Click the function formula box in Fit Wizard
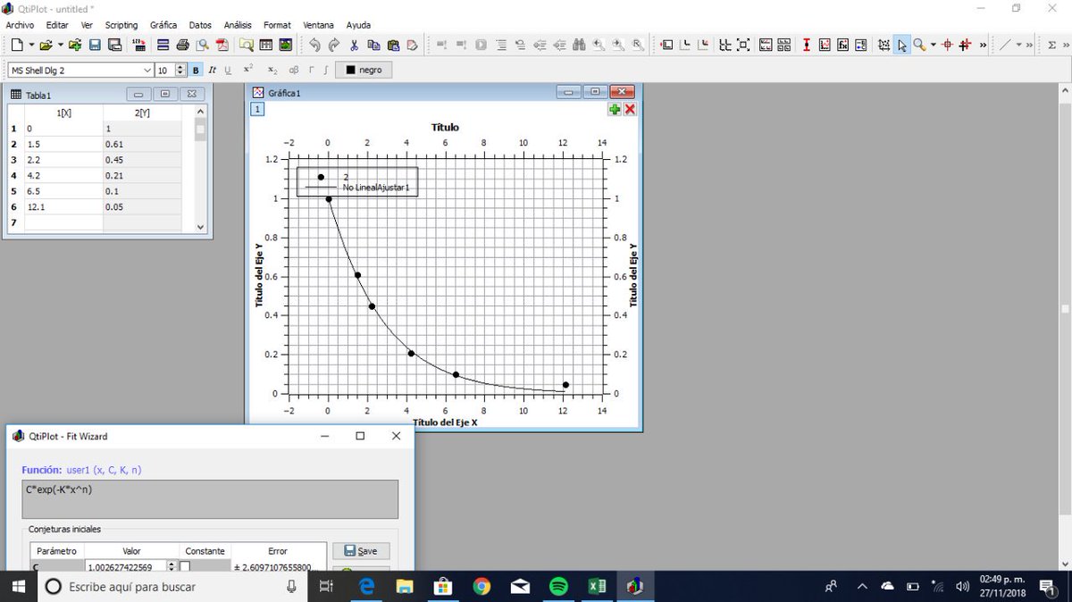 (210, 499)
